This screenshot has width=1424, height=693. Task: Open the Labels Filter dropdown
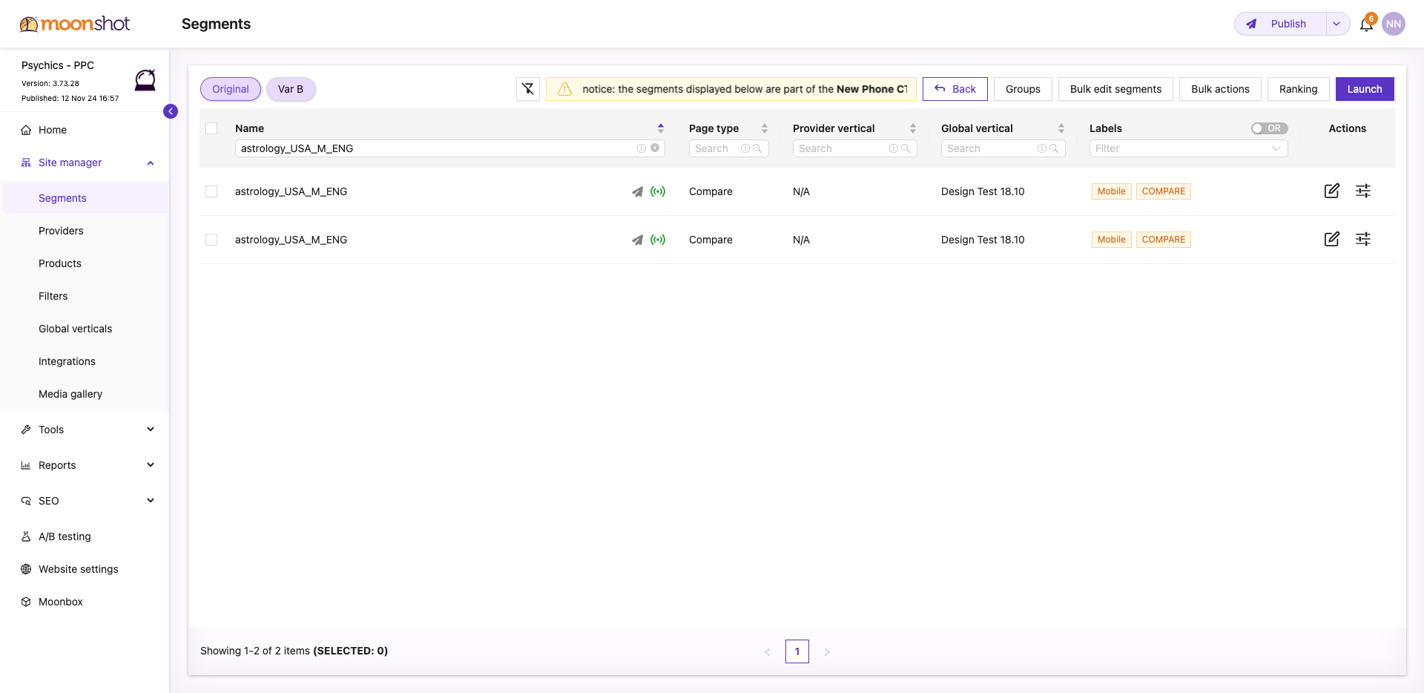(x=1188, y=148)
